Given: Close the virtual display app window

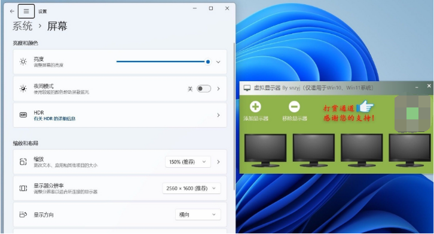Looking at the screenshot, I should (x=429, y=86).
